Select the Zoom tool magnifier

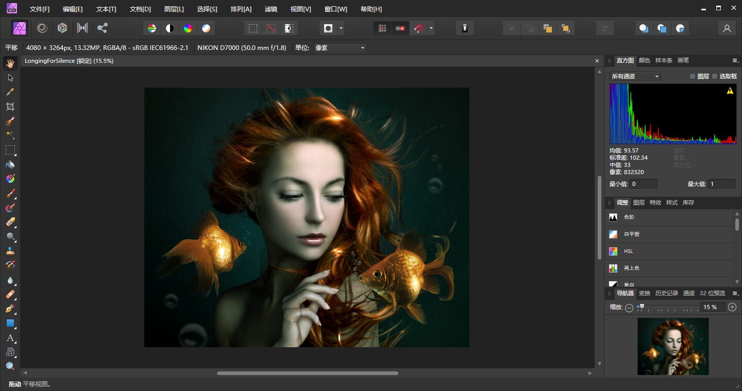(10, 366)
